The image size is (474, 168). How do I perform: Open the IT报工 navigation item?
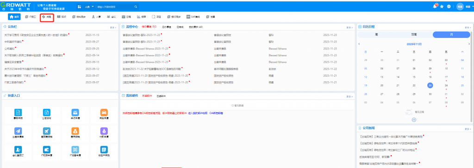31,17
